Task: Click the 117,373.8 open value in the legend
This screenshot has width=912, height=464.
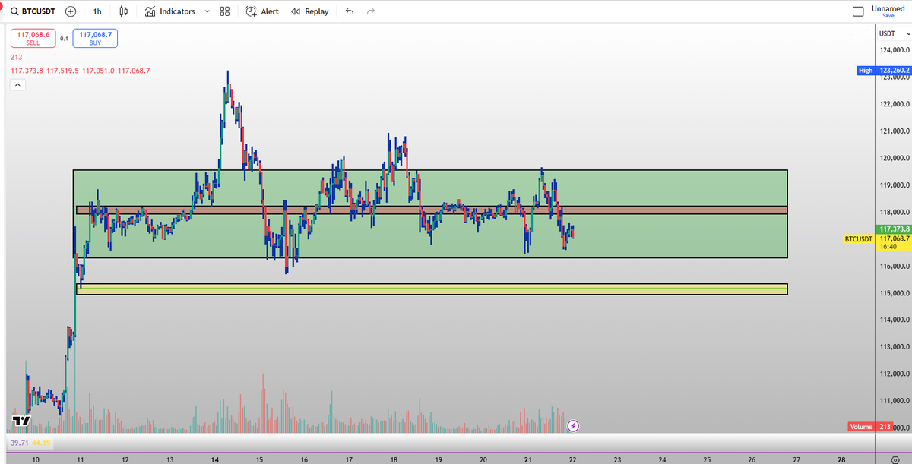Action: tap(27, 71)
